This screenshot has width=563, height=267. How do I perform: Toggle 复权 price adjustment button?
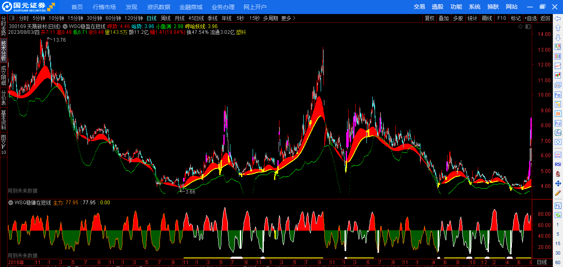tap(429, 18)
